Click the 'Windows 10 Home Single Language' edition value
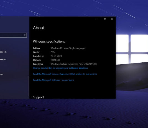The width and height of the screenshot is (148, 128). (x=68, y=48)
